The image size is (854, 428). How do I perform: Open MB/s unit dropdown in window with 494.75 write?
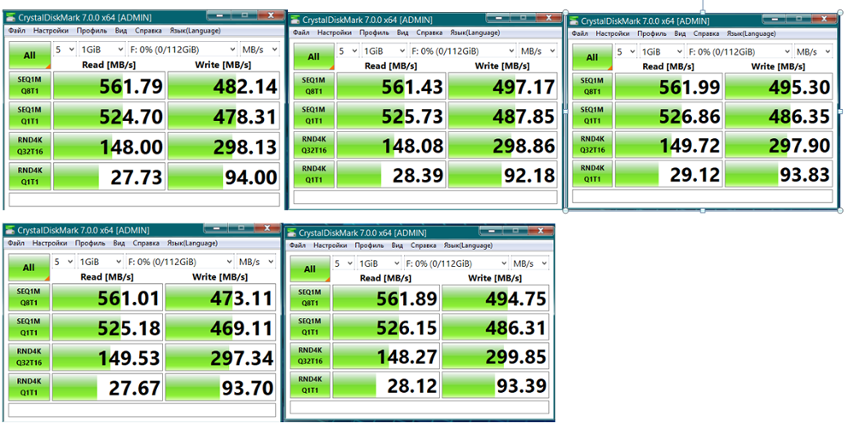pos(530,263)
